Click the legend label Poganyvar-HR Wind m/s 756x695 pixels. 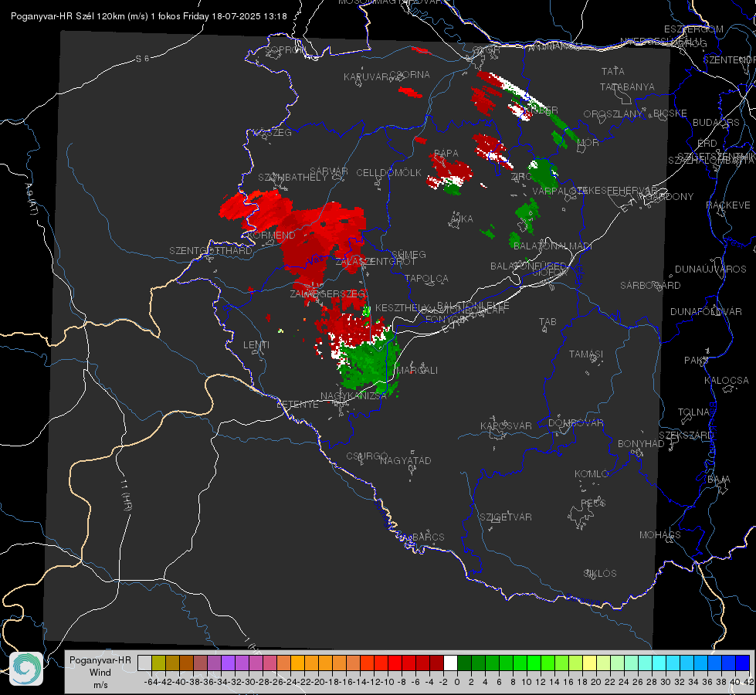[100, 673]
